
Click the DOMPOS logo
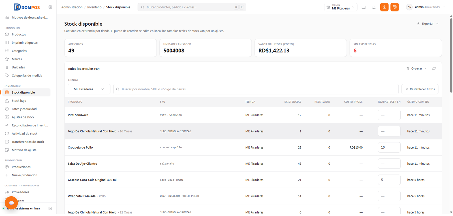pyautogui.click(x=27, y=7)
